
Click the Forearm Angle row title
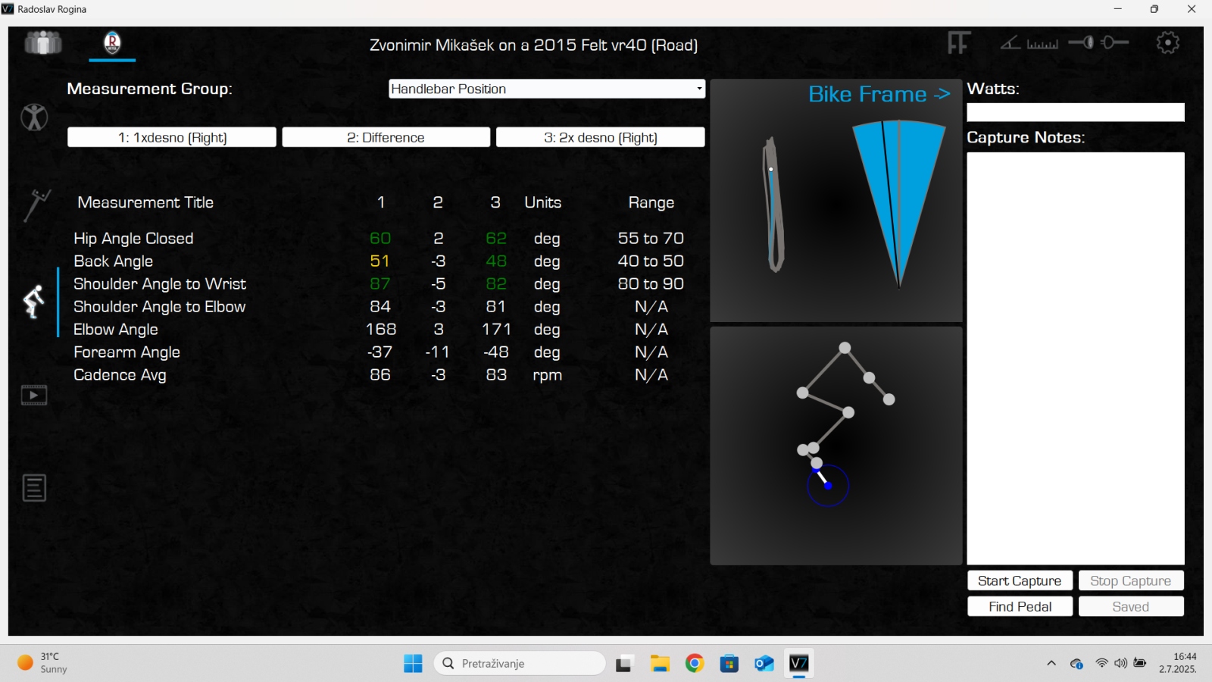point(127,352)
